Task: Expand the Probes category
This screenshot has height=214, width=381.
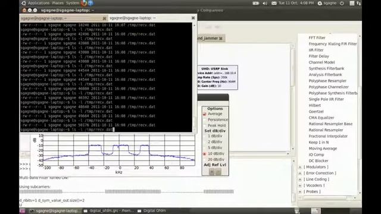Action: [x=300, y=191]
